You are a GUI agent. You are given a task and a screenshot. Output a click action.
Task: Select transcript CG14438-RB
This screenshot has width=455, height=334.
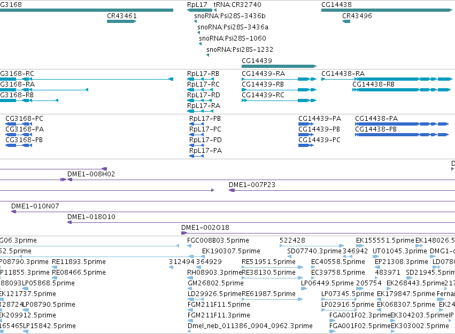(x=373, y=84)
